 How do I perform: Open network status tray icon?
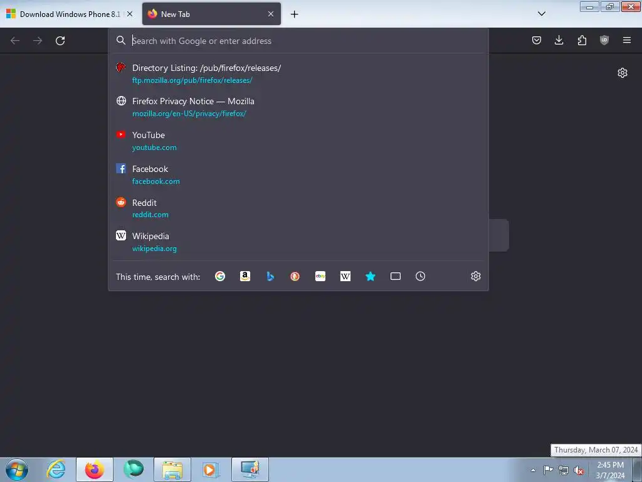click(x=564, y=470)
